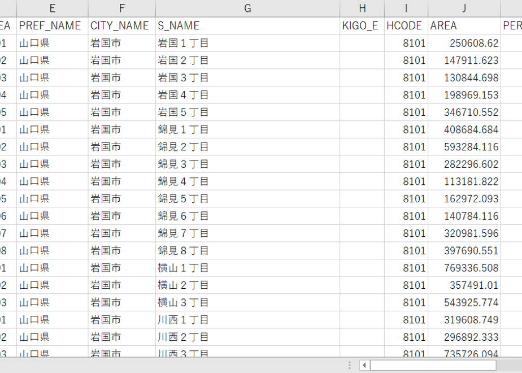Click AREA value 346710.552
Viewport: 522px width, 373px height.
[x=464, y=112]
